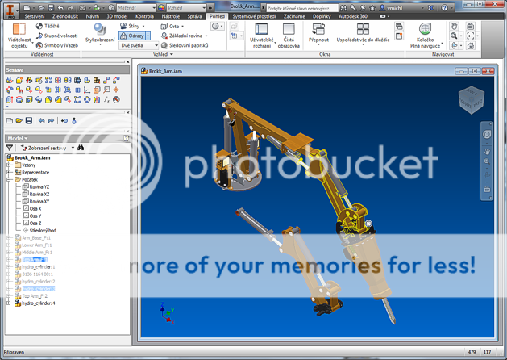Click New file icon in quick access toolbar
Image resolution: width=507 pixels, height=360 pixels.
tap(27, 8)
